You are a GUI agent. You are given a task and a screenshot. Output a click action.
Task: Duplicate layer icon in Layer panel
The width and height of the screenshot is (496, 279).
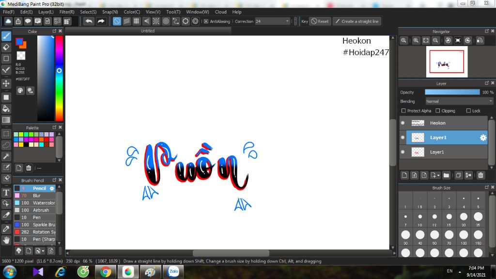458,175
